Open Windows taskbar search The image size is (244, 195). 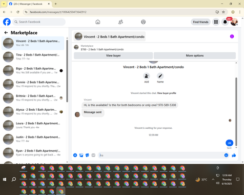pyautogui.click(x=14, y=179)
